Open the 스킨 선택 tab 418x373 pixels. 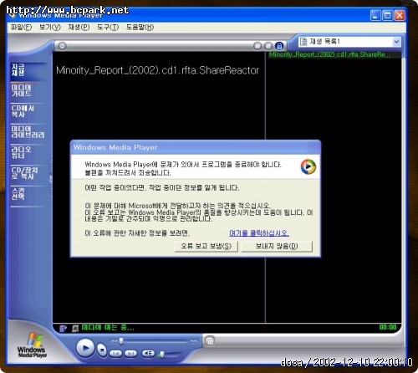(x=28, y=194)
